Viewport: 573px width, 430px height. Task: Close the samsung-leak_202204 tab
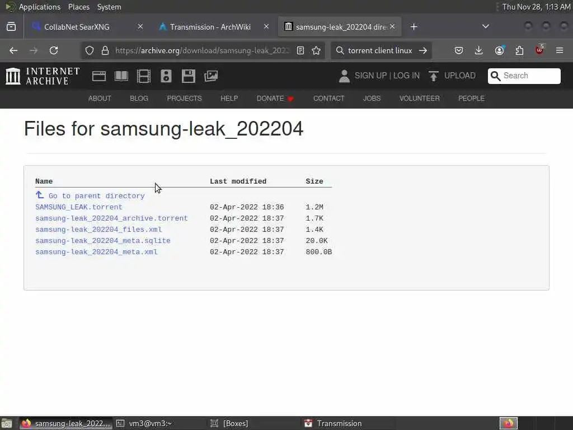392,26
